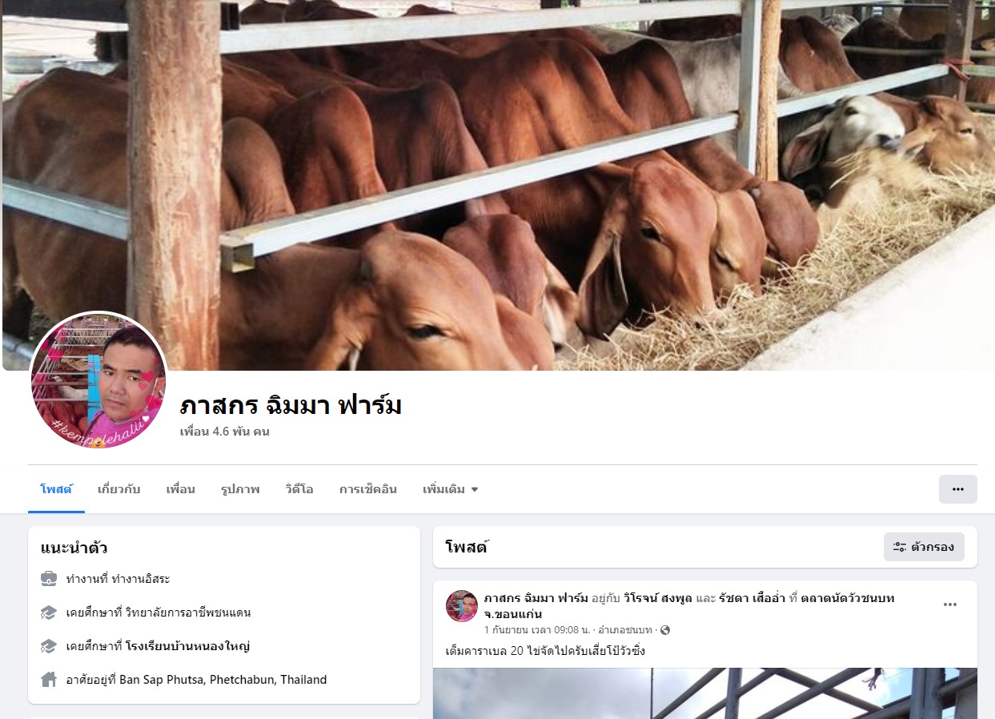Open the ตัวกรอง filters button
The height and width of the screenshot is (719, 995).
(924, 547)
